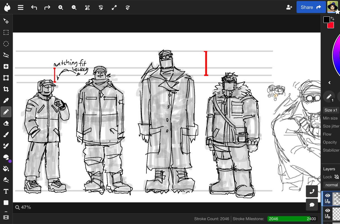Viewport: 340px width, 224px height.
Task: Click second layer's user-visibility icon under eye
Action: tap(328, 216)
